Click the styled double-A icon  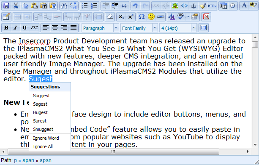point(172,17)
